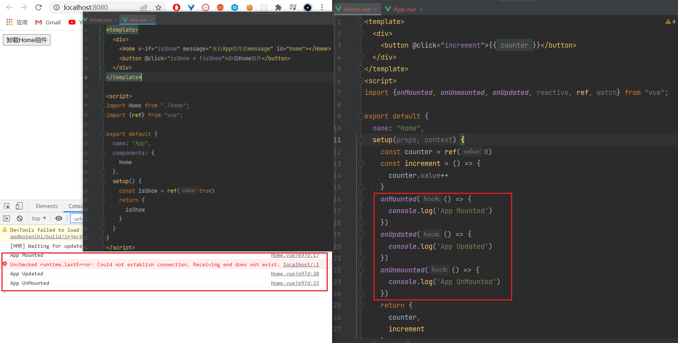The image size is (678, 343).
Task: Collapse template block in middle App.vue editor
Action: (x=104, y=30)
